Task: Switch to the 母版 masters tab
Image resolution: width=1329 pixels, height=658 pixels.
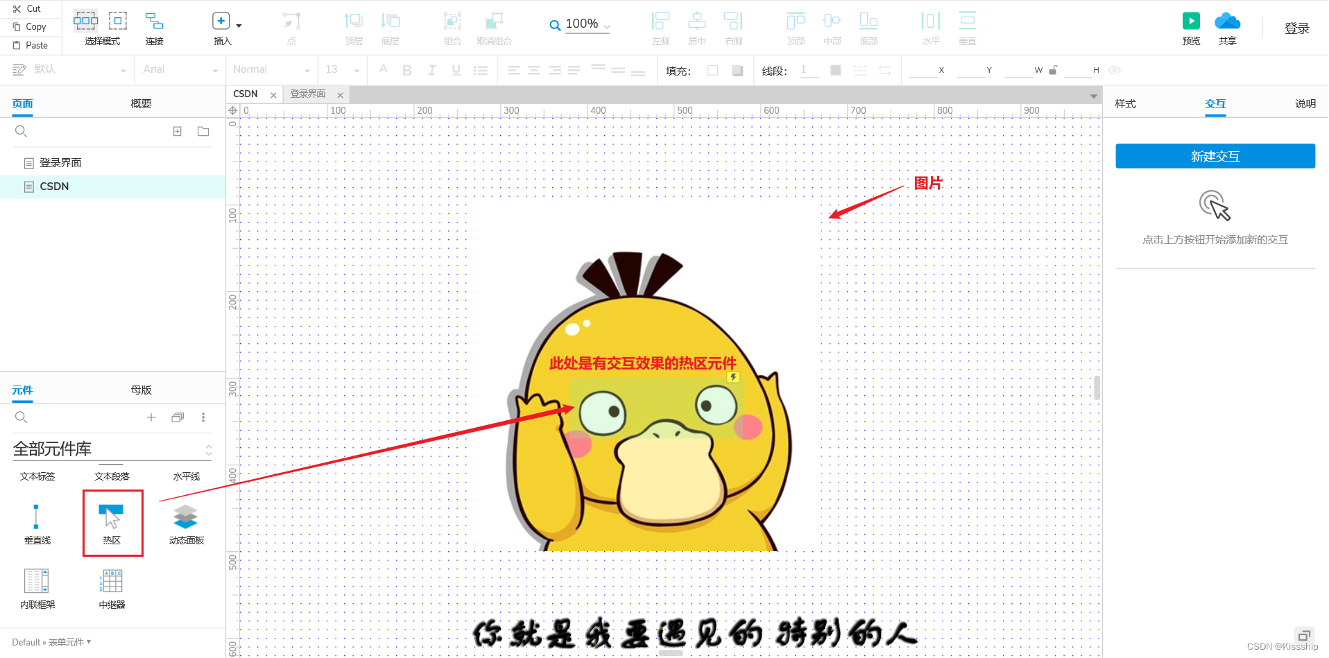Action: pyautogui.click(x=141, y=390)
